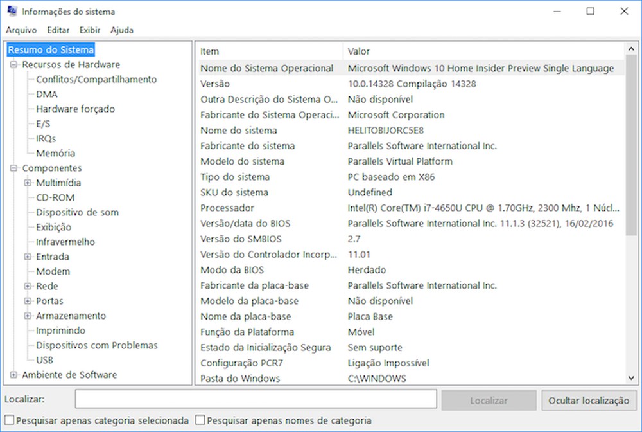642x432 pixels.
Task: Expand the Rede node
Action: click(x=28, y=285)
